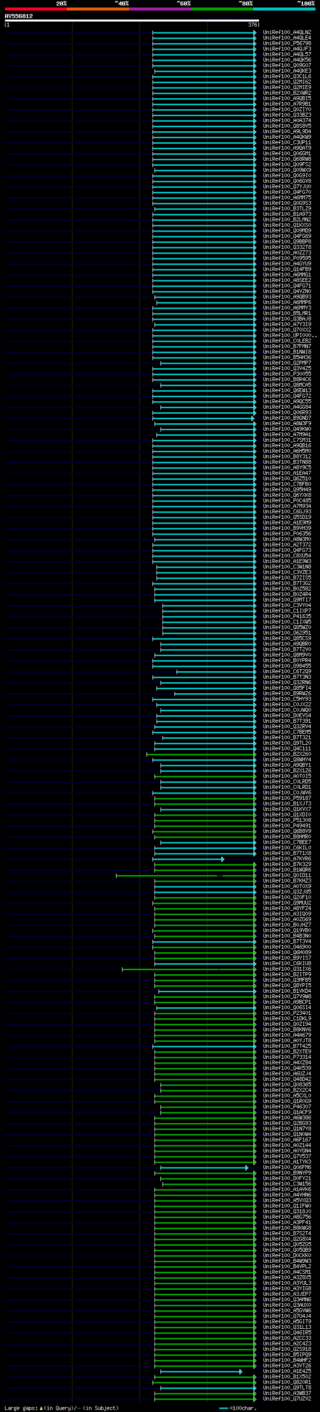Click cyan alignment bar of UniRef100_Q06FM6

pos(204,1168)
